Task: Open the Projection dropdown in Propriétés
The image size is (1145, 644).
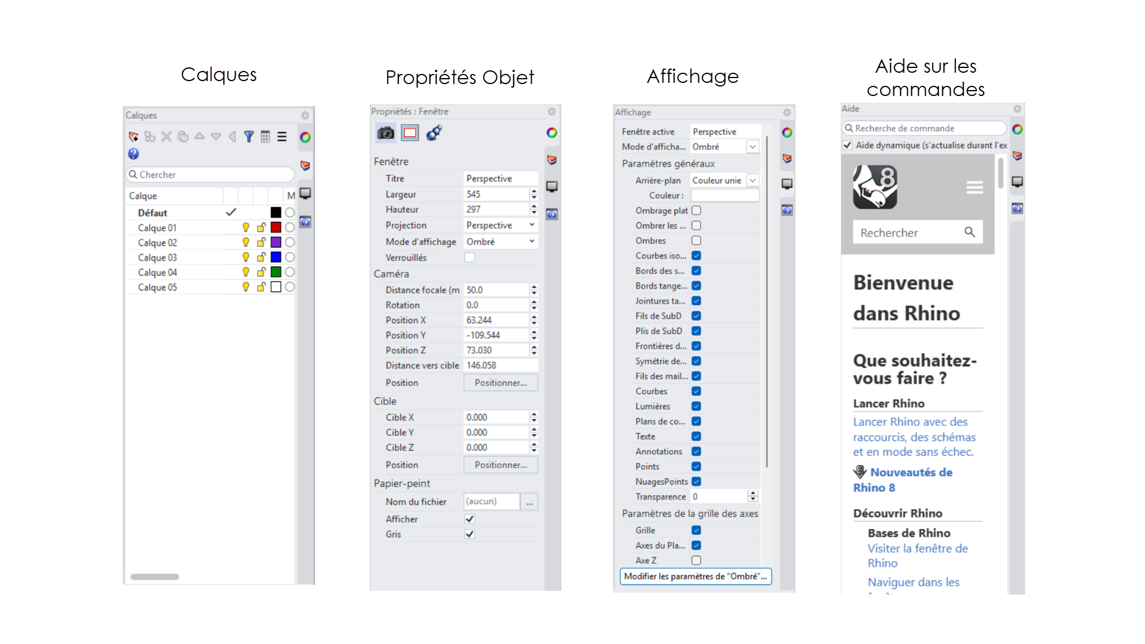Action: (x=531, y=225)
